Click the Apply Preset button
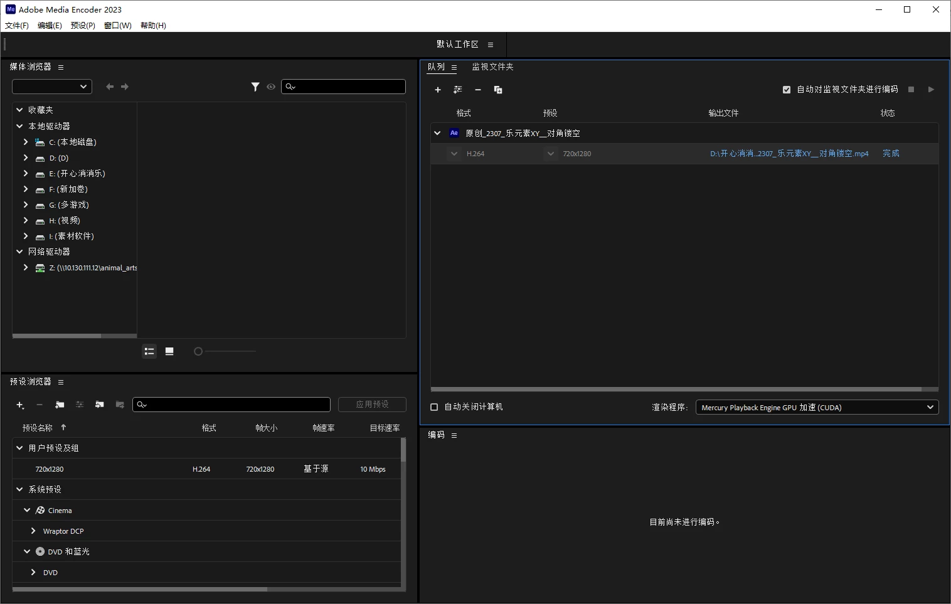Image resolution: width=951 pixels, height=604 pixels. tap(372, 405)
